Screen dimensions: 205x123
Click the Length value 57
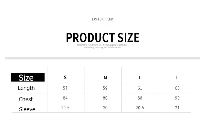65,88
